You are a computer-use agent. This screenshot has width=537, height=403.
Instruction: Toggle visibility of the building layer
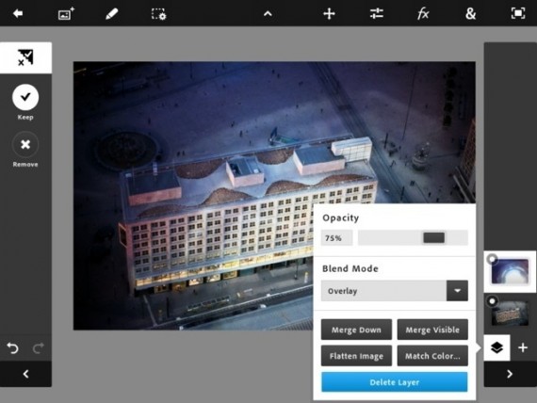coord(492,301)
